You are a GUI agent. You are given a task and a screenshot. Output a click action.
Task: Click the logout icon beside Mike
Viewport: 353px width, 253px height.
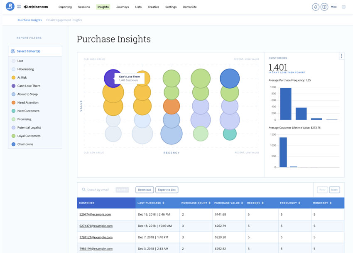(343, 7)
